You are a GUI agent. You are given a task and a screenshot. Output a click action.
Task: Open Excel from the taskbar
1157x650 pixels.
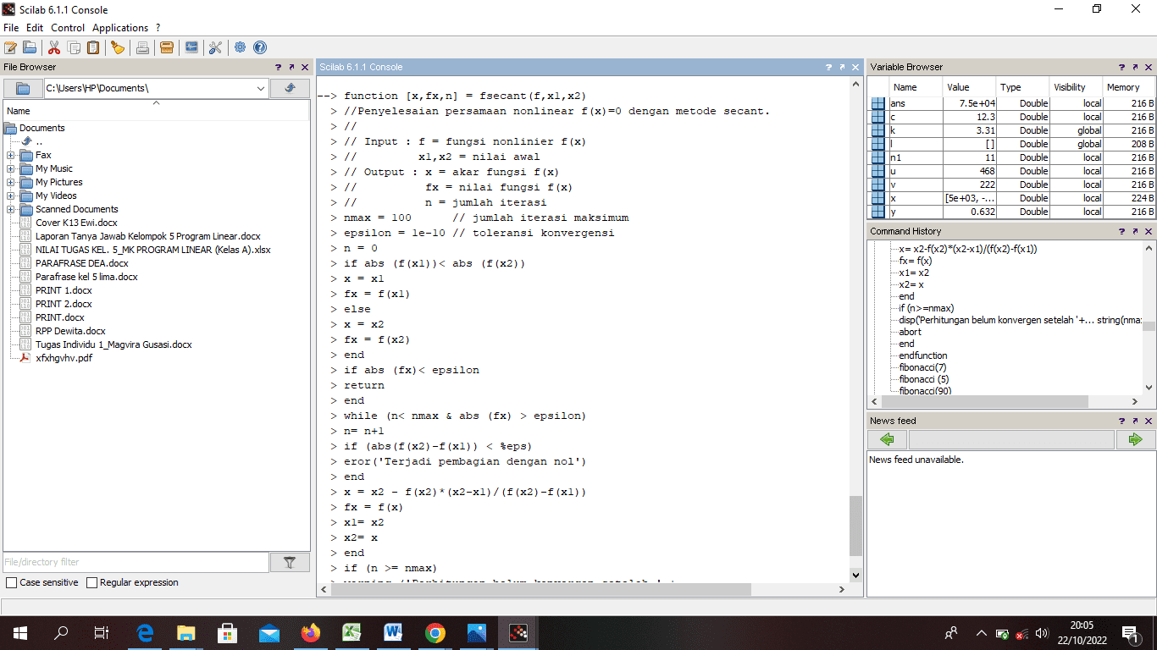click(x=352, y=632)
